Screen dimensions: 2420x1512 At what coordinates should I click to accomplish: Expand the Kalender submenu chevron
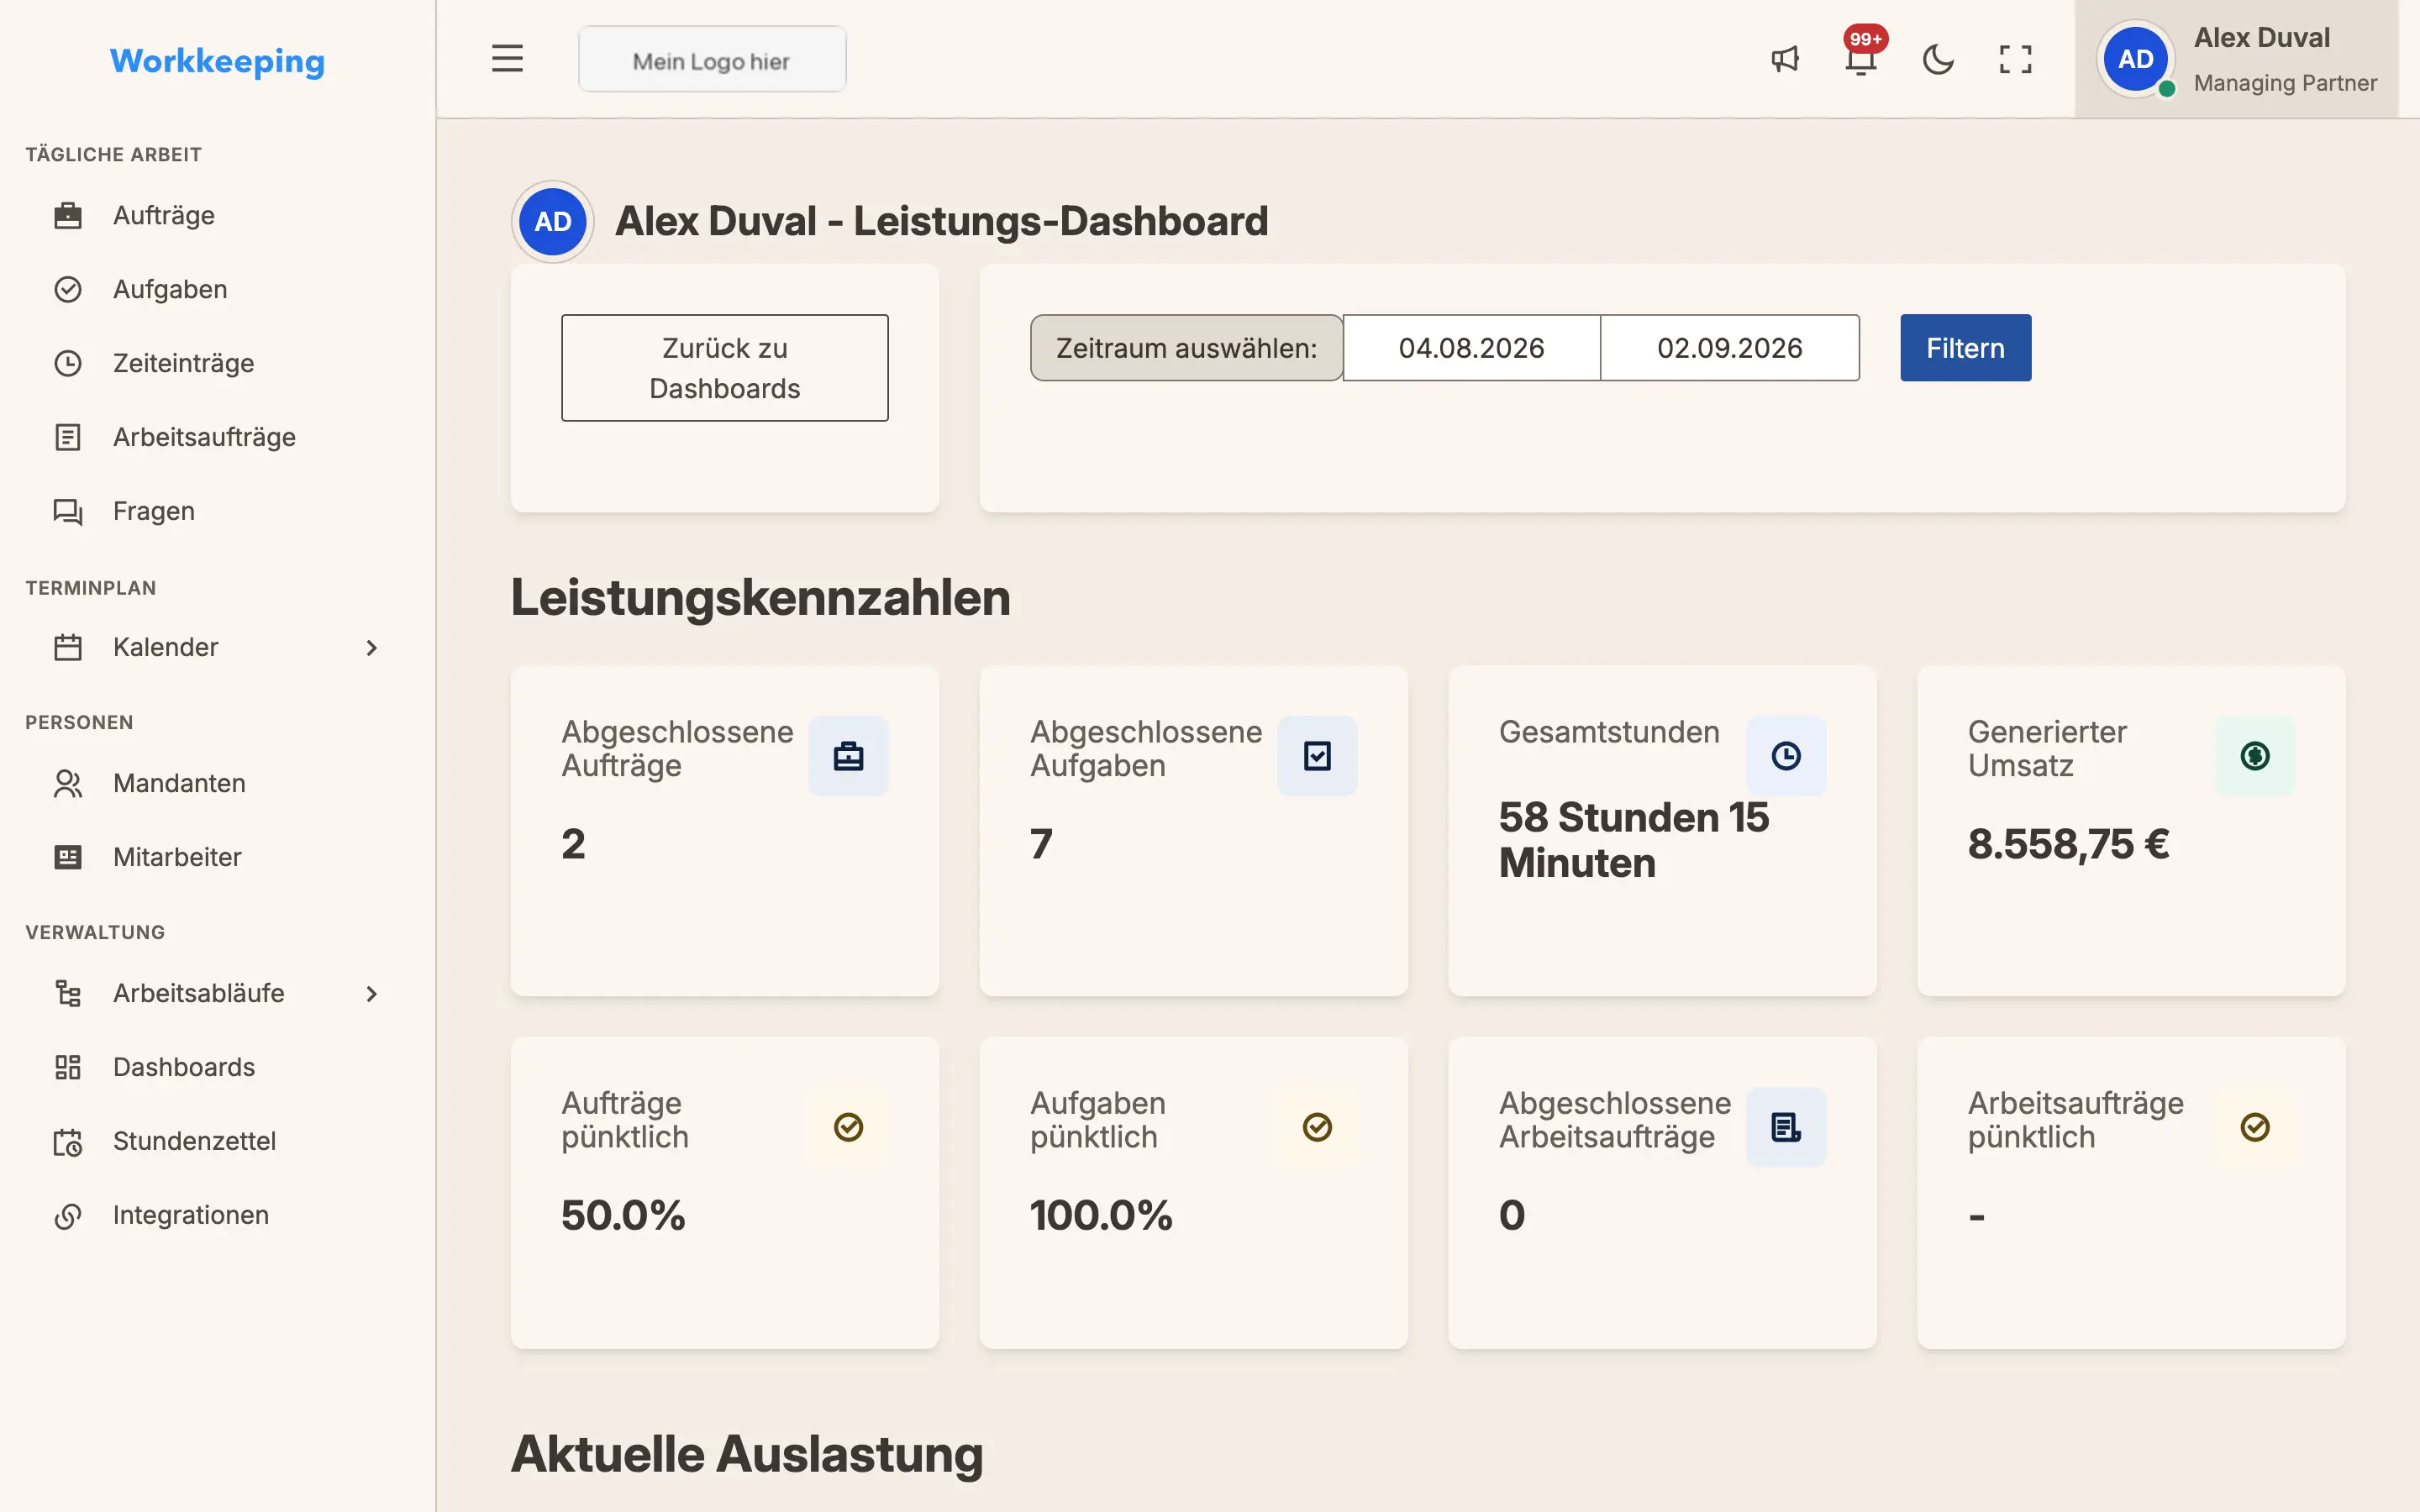pyautogui.click(x=371, y=648)
